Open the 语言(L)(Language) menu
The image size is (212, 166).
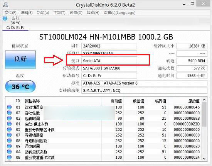(x=119, y=13)
